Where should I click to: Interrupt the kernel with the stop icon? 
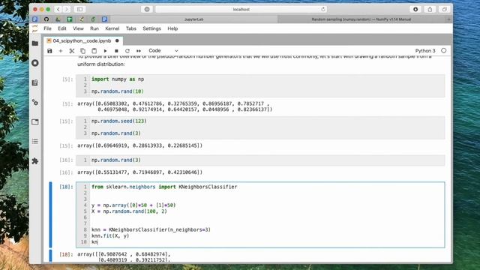click(x=116, y=51)
